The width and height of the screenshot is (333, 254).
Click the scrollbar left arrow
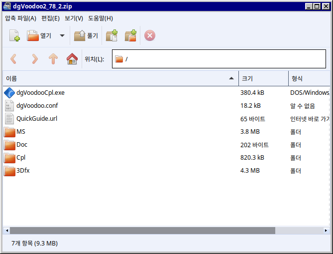coord(7,231)
